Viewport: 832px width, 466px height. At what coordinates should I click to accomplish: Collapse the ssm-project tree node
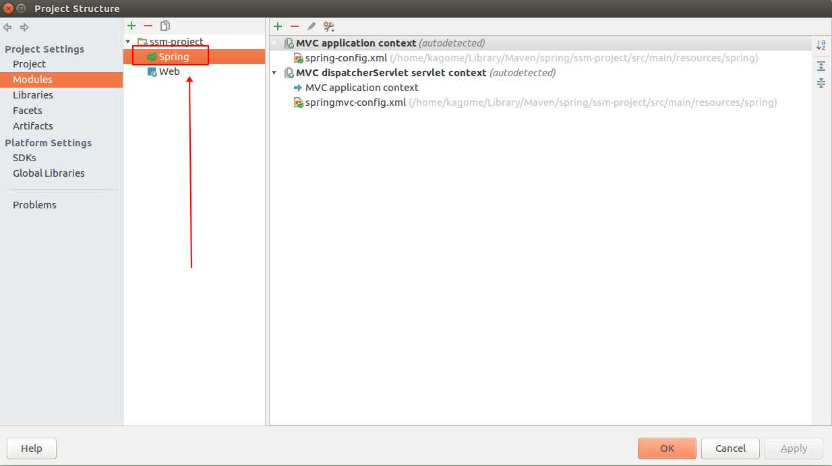tap(128, 42)
